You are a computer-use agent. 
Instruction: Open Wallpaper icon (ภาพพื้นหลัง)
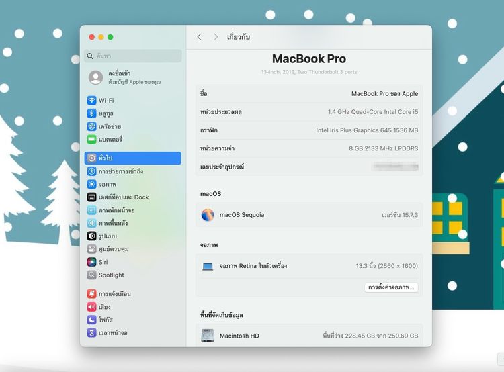(91, 223)
